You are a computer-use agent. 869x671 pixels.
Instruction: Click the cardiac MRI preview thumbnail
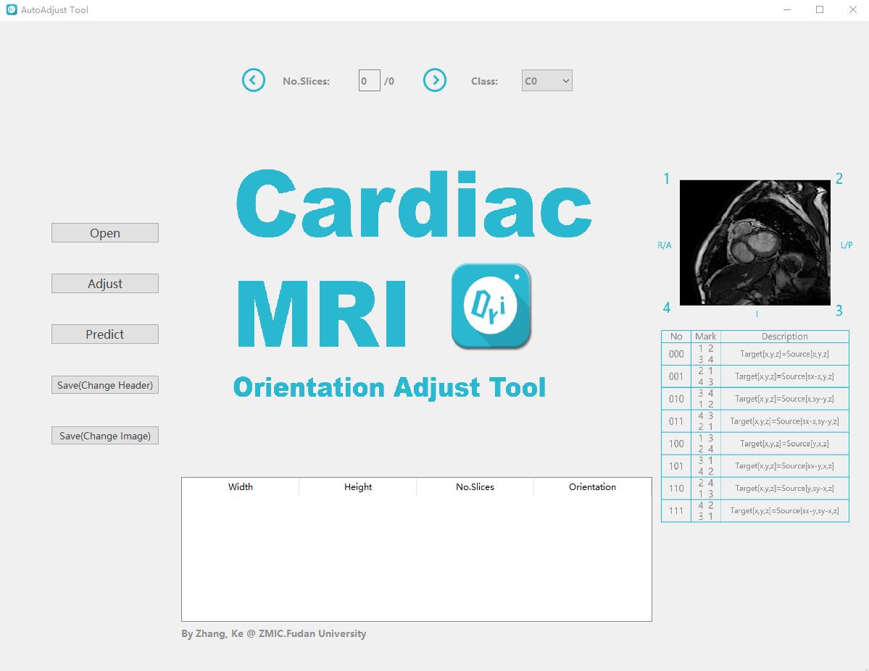(754, 242)
